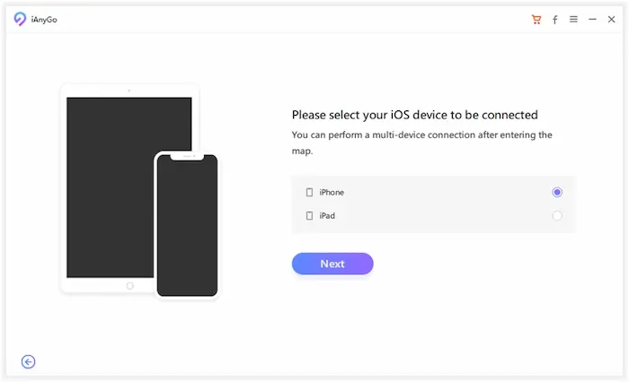
Task: Go back using the circled arrow icon
Action: 28,361
